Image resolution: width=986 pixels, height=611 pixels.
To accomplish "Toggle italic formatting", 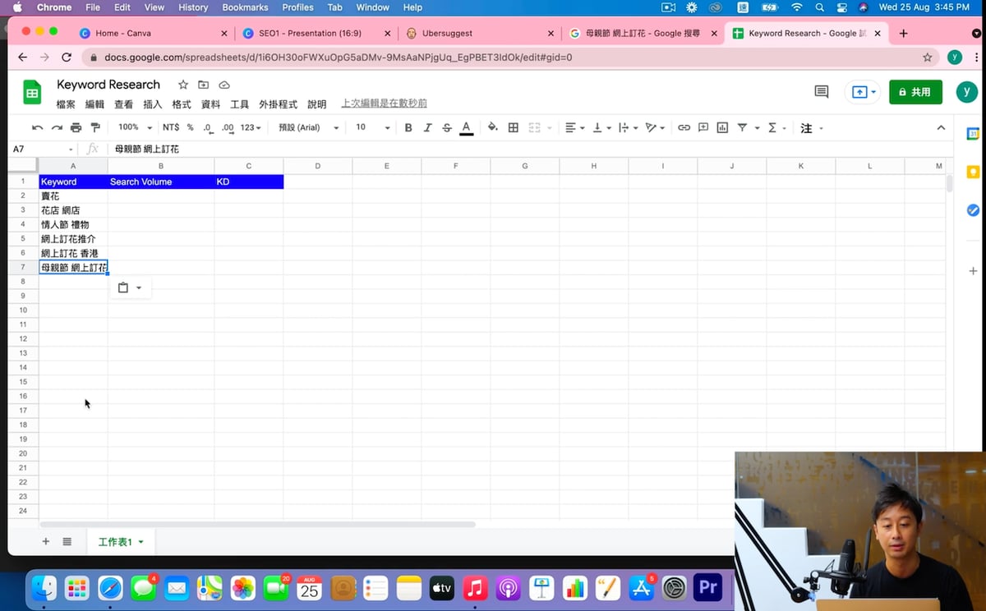I will [x=427, y=128].
